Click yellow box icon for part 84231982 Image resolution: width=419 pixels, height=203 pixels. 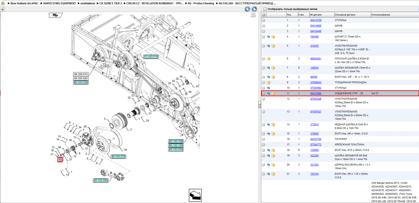coord(273,94)
